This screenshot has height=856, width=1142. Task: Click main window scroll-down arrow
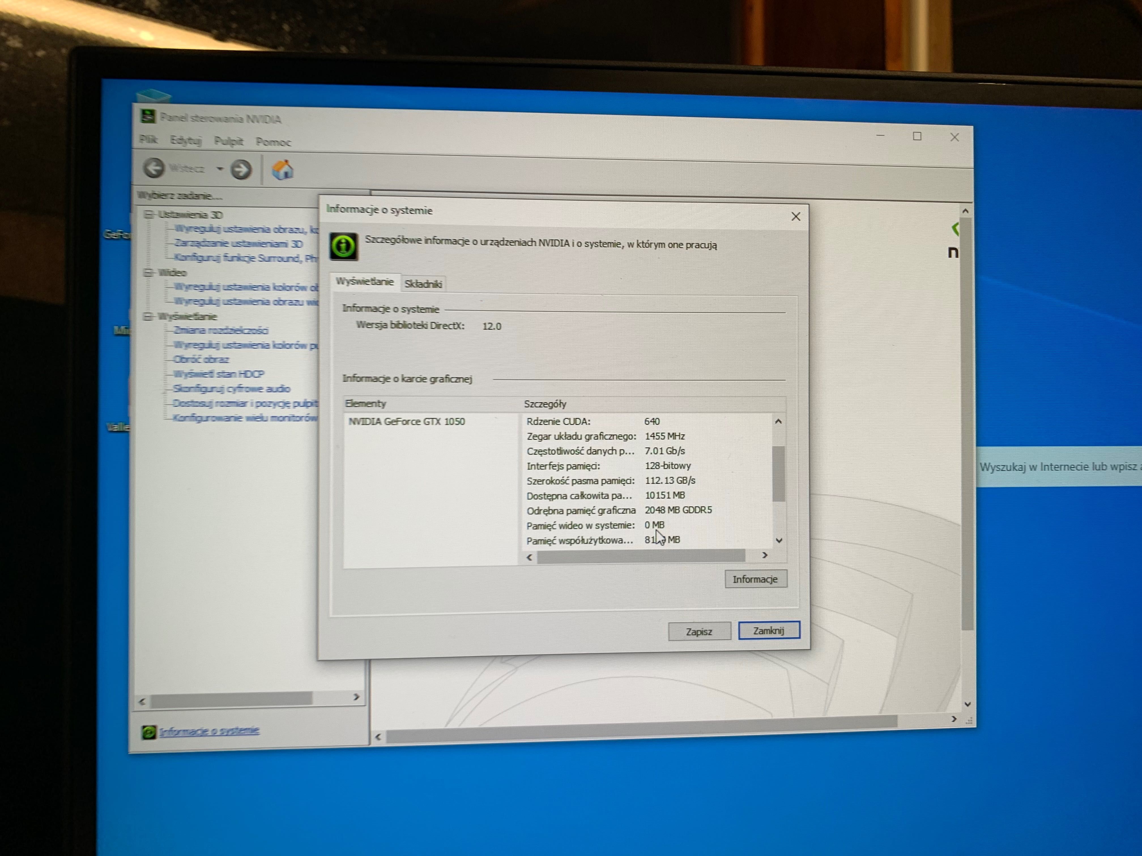click(968, 704)
